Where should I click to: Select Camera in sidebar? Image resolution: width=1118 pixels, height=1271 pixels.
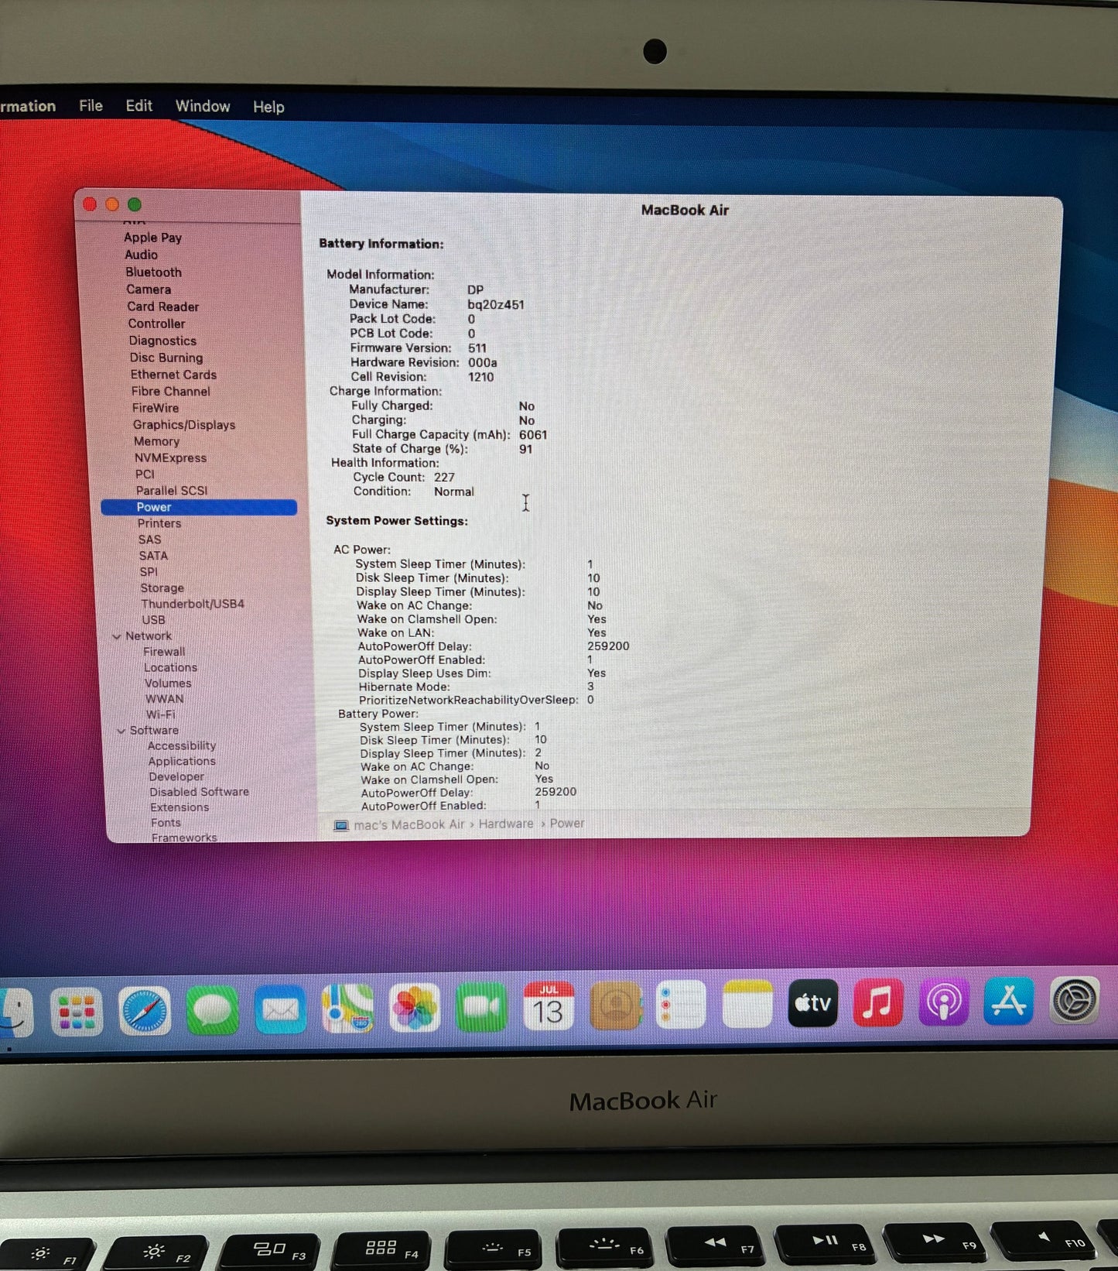pos(149,289)
